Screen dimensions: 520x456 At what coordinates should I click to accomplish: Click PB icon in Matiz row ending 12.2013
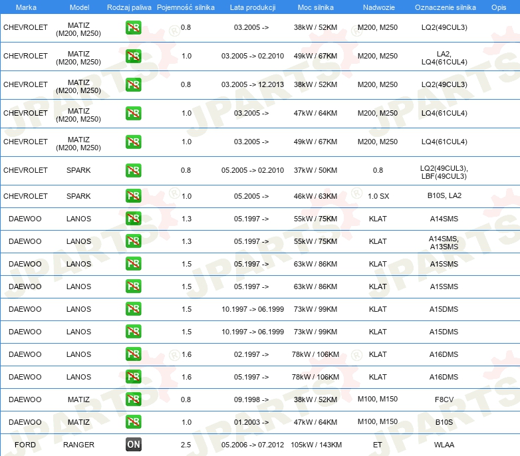(134, 84)
